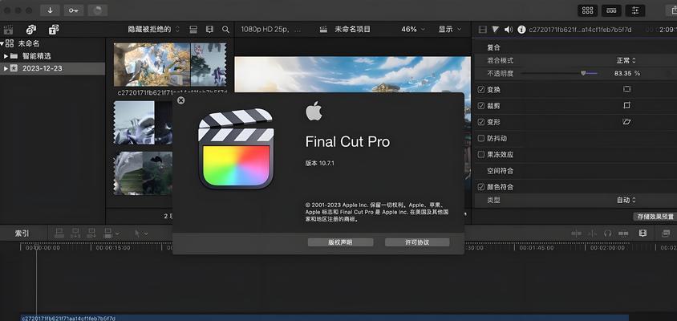677x321 pixels.
Task: Open the Keyword Editor key button
Action: [x=74, y=10]
